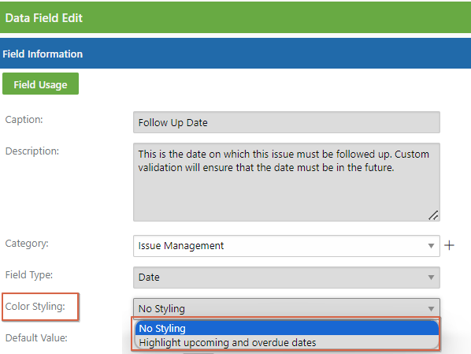Click inside the Description text area
Screen dimensions: 471x354
point(287,182)
